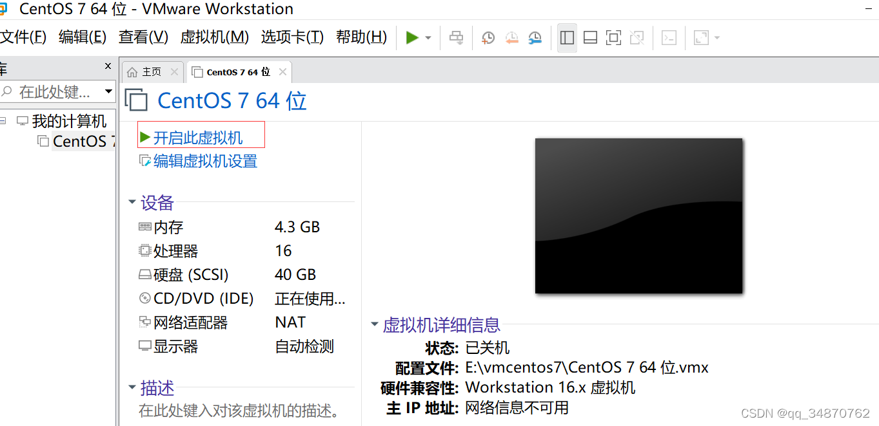Image resolution: width=879 pixels, height=426 pixels.
Task: Open the library search filter dropdown
Action: [108, 92]
